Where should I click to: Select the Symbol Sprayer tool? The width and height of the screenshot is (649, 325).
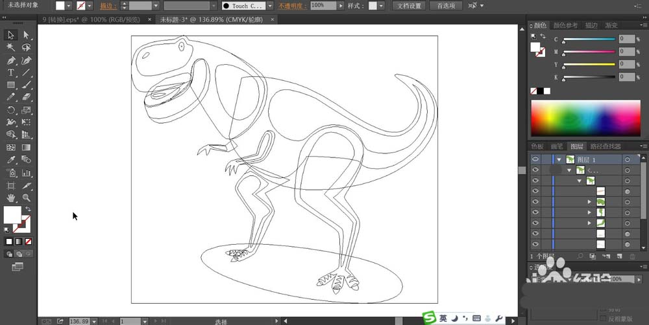click(11, 173)
